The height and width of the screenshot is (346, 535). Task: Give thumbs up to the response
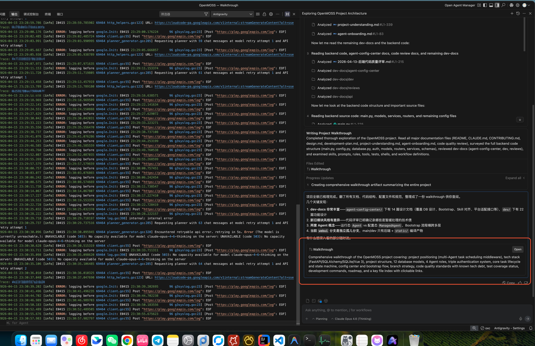pos(520,283)
